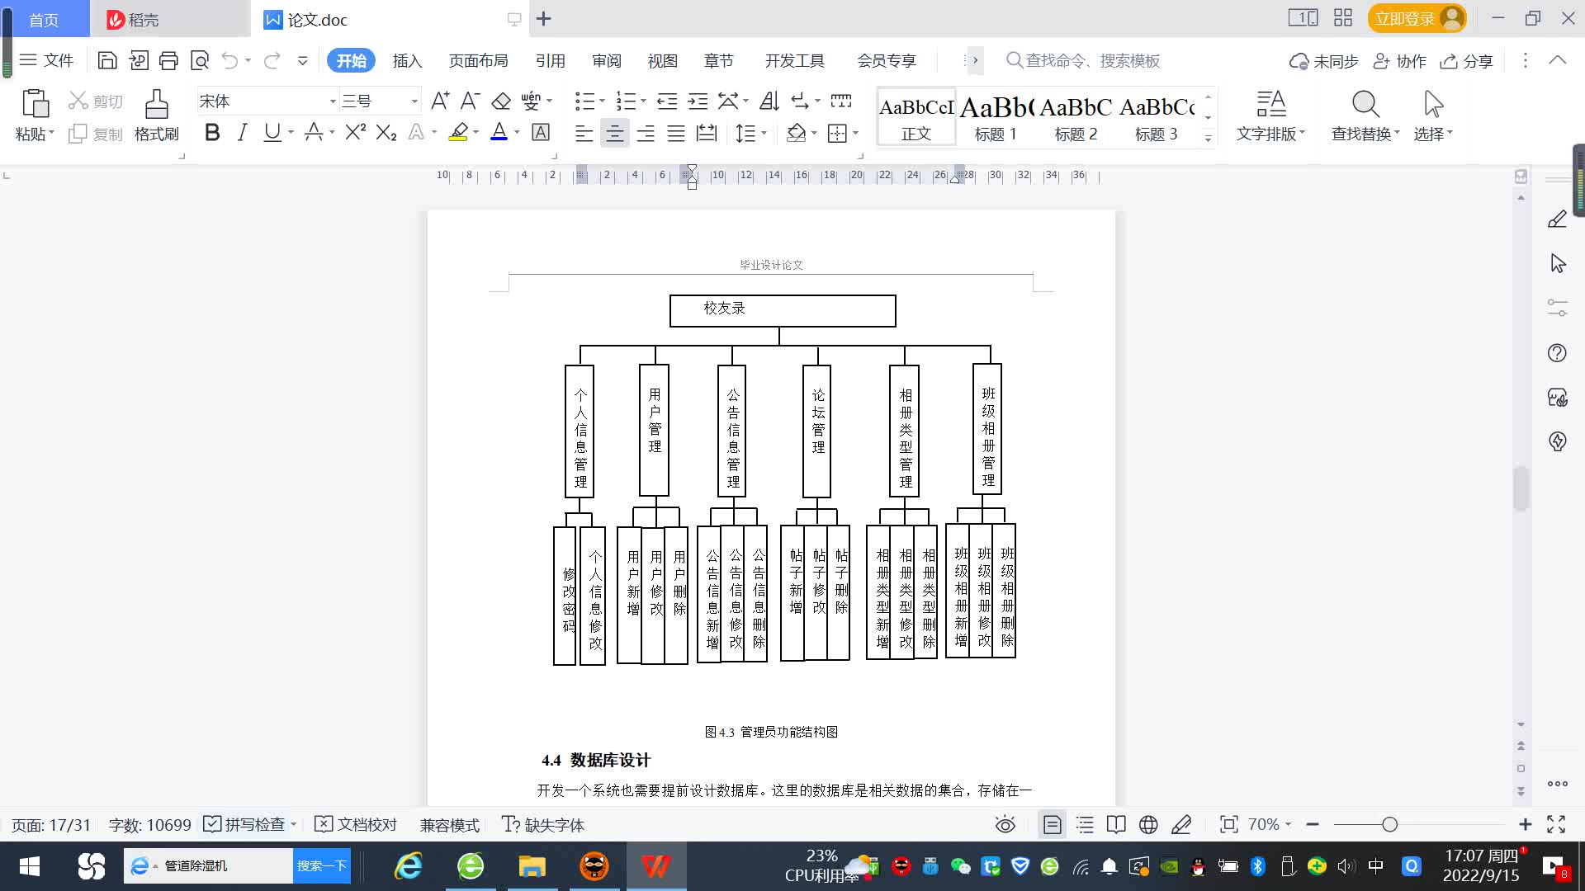
Task: Switch to Page Layout (页面布局) tab
Action: 478,61
